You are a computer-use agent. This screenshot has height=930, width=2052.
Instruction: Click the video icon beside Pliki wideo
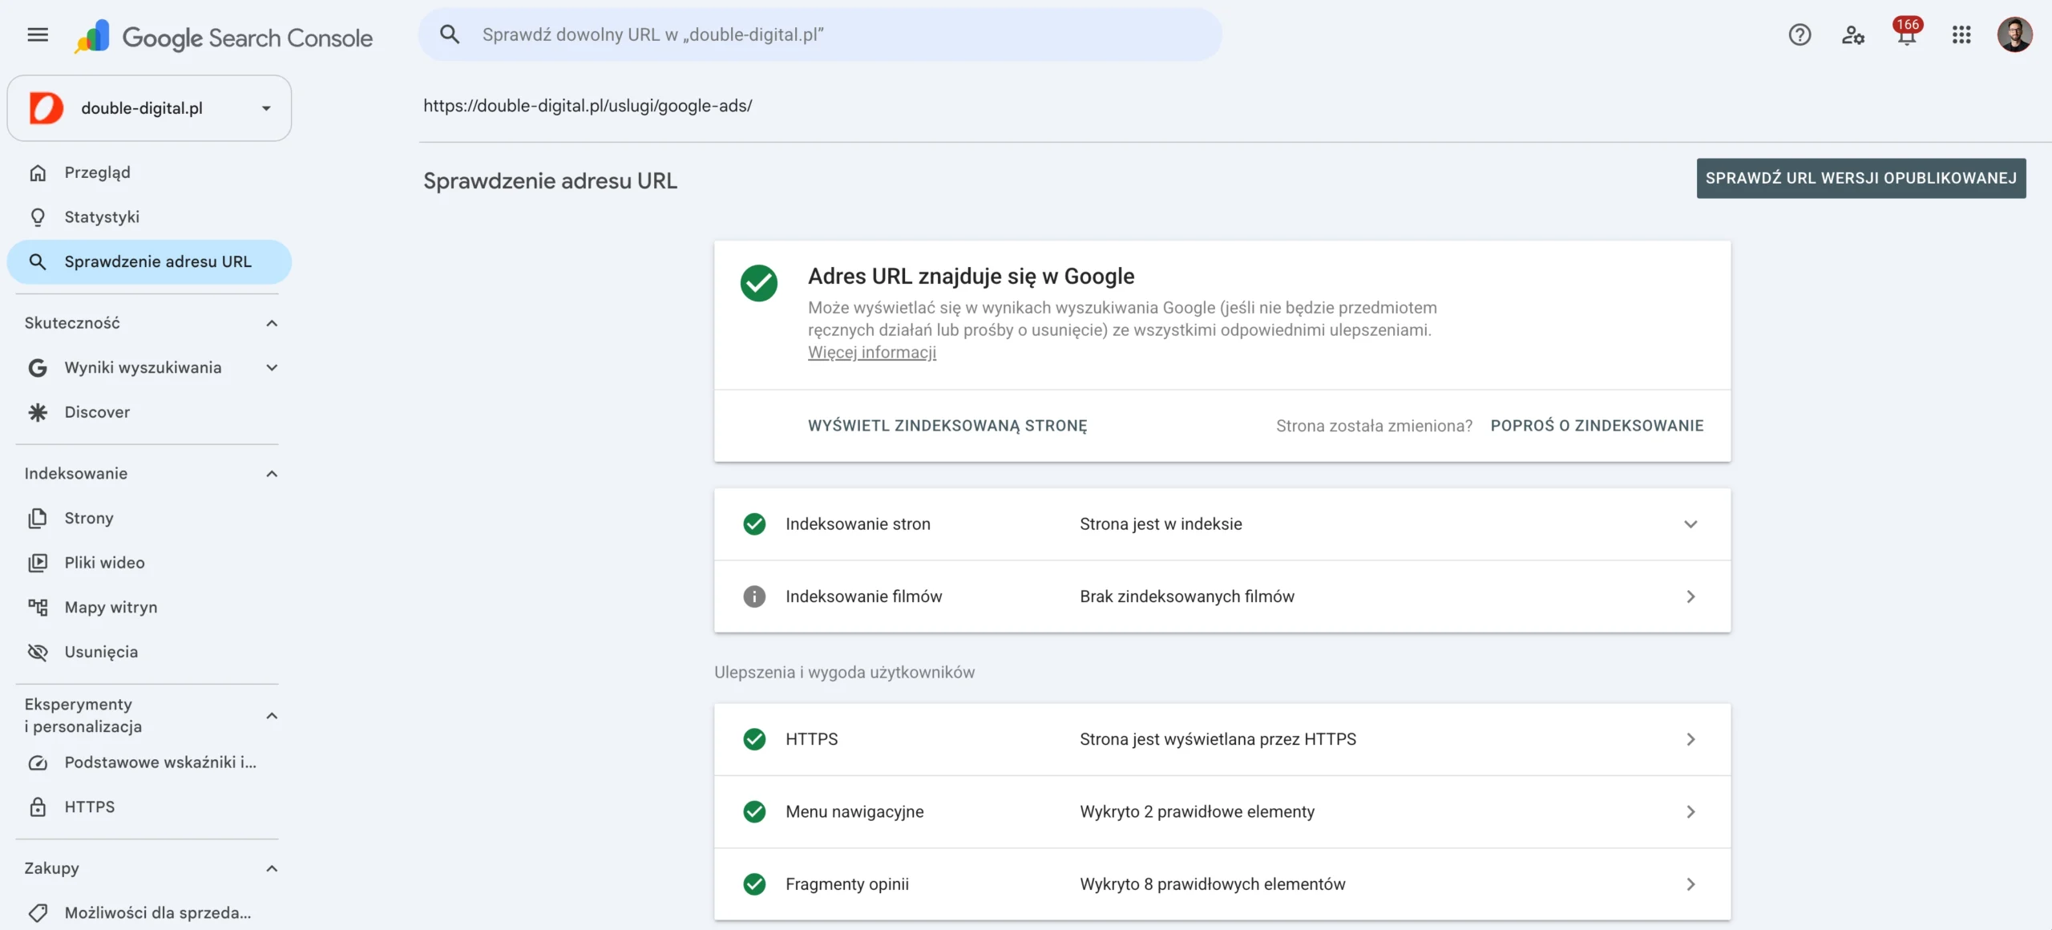click(38, 563)
